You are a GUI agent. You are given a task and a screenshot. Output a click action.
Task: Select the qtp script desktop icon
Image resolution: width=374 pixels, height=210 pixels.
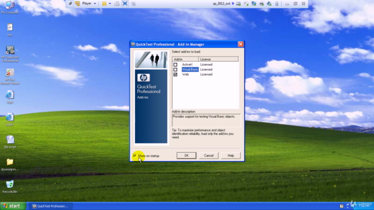10,142
